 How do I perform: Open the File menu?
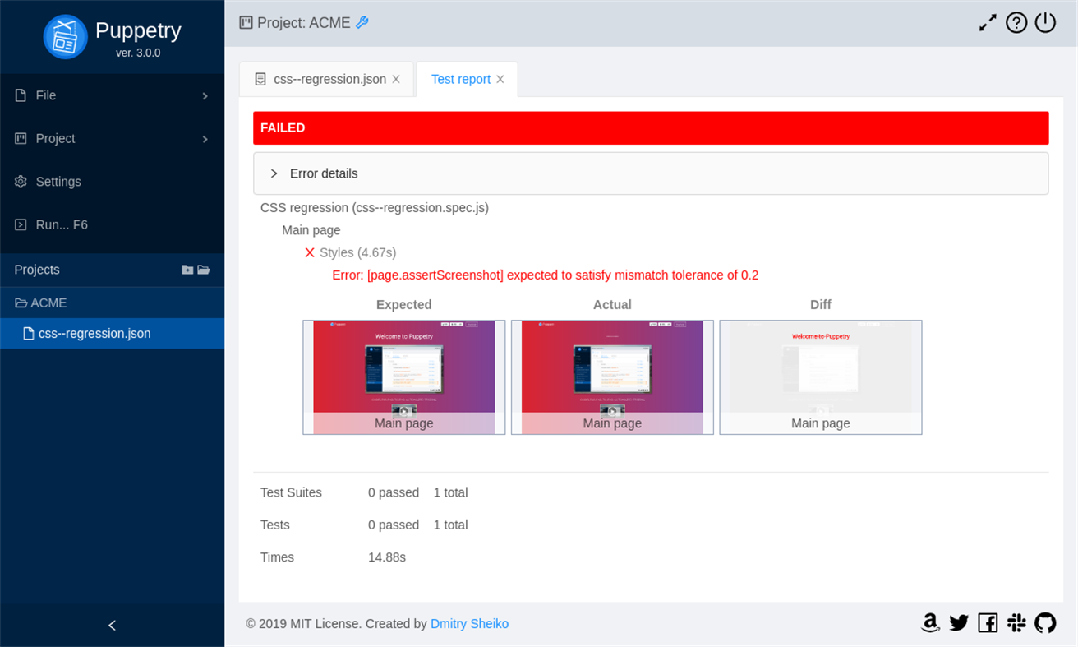(112, 95)
